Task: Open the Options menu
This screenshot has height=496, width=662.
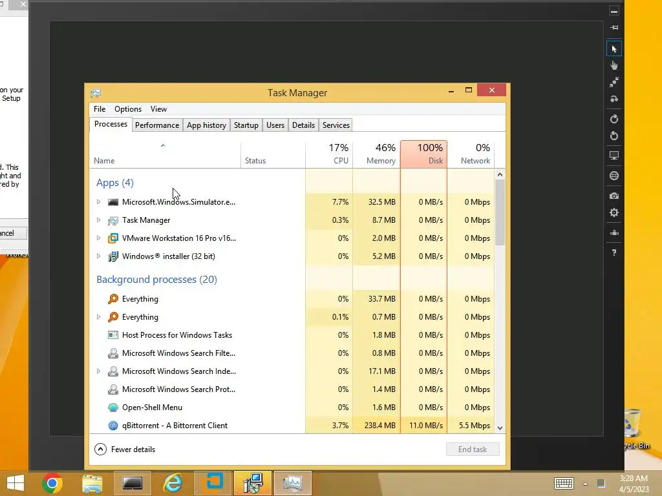Action: click(128, 109)
